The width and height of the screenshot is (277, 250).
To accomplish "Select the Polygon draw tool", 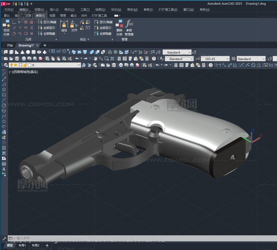I will pos(4,89).
